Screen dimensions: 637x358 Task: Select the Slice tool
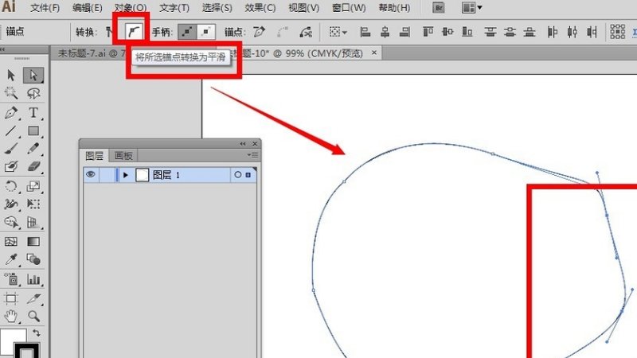(x=33, y=298)
